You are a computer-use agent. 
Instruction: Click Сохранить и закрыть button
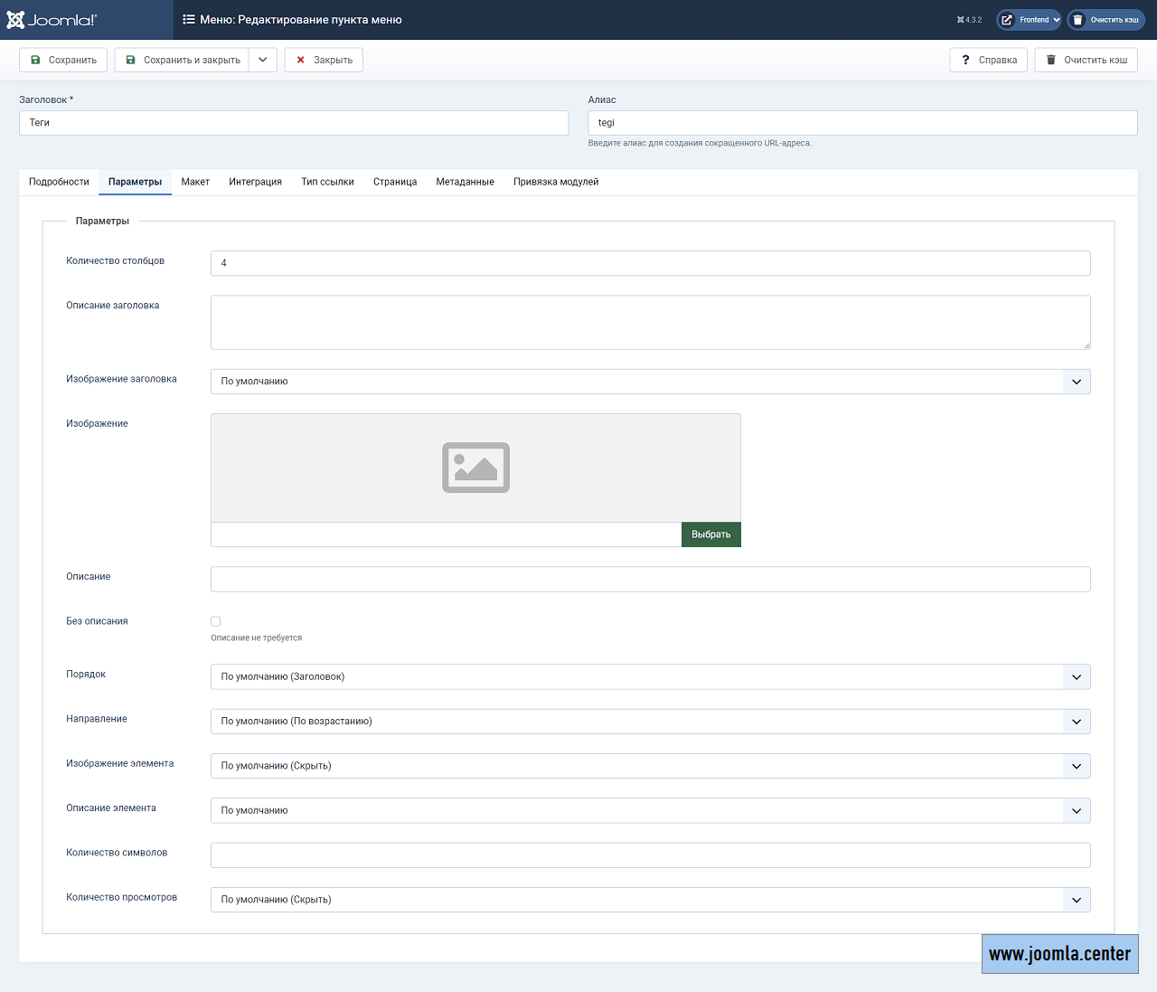pos(183,60)
